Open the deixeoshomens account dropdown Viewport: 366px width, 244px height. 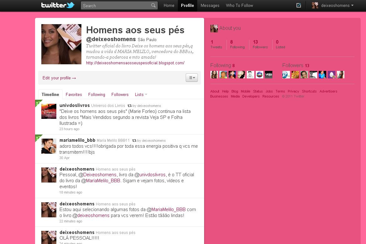337,5
